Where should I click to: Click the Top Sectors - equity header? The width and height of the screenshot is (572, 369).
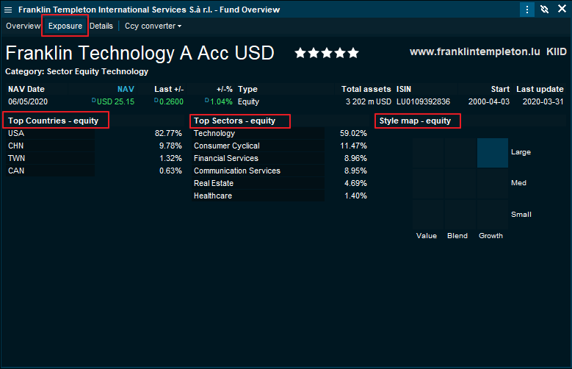point(240,121)
